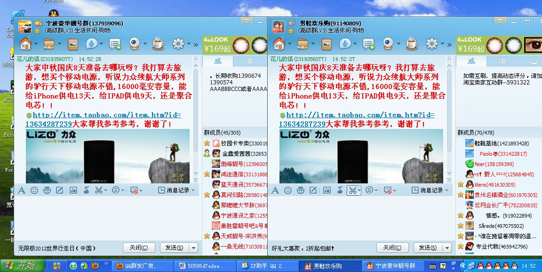Image resolution: width=542 pixels, height=272 pixels.
Task: Insert picture icon in 男鞋欢乐购 window
Action: coord(327,190)
